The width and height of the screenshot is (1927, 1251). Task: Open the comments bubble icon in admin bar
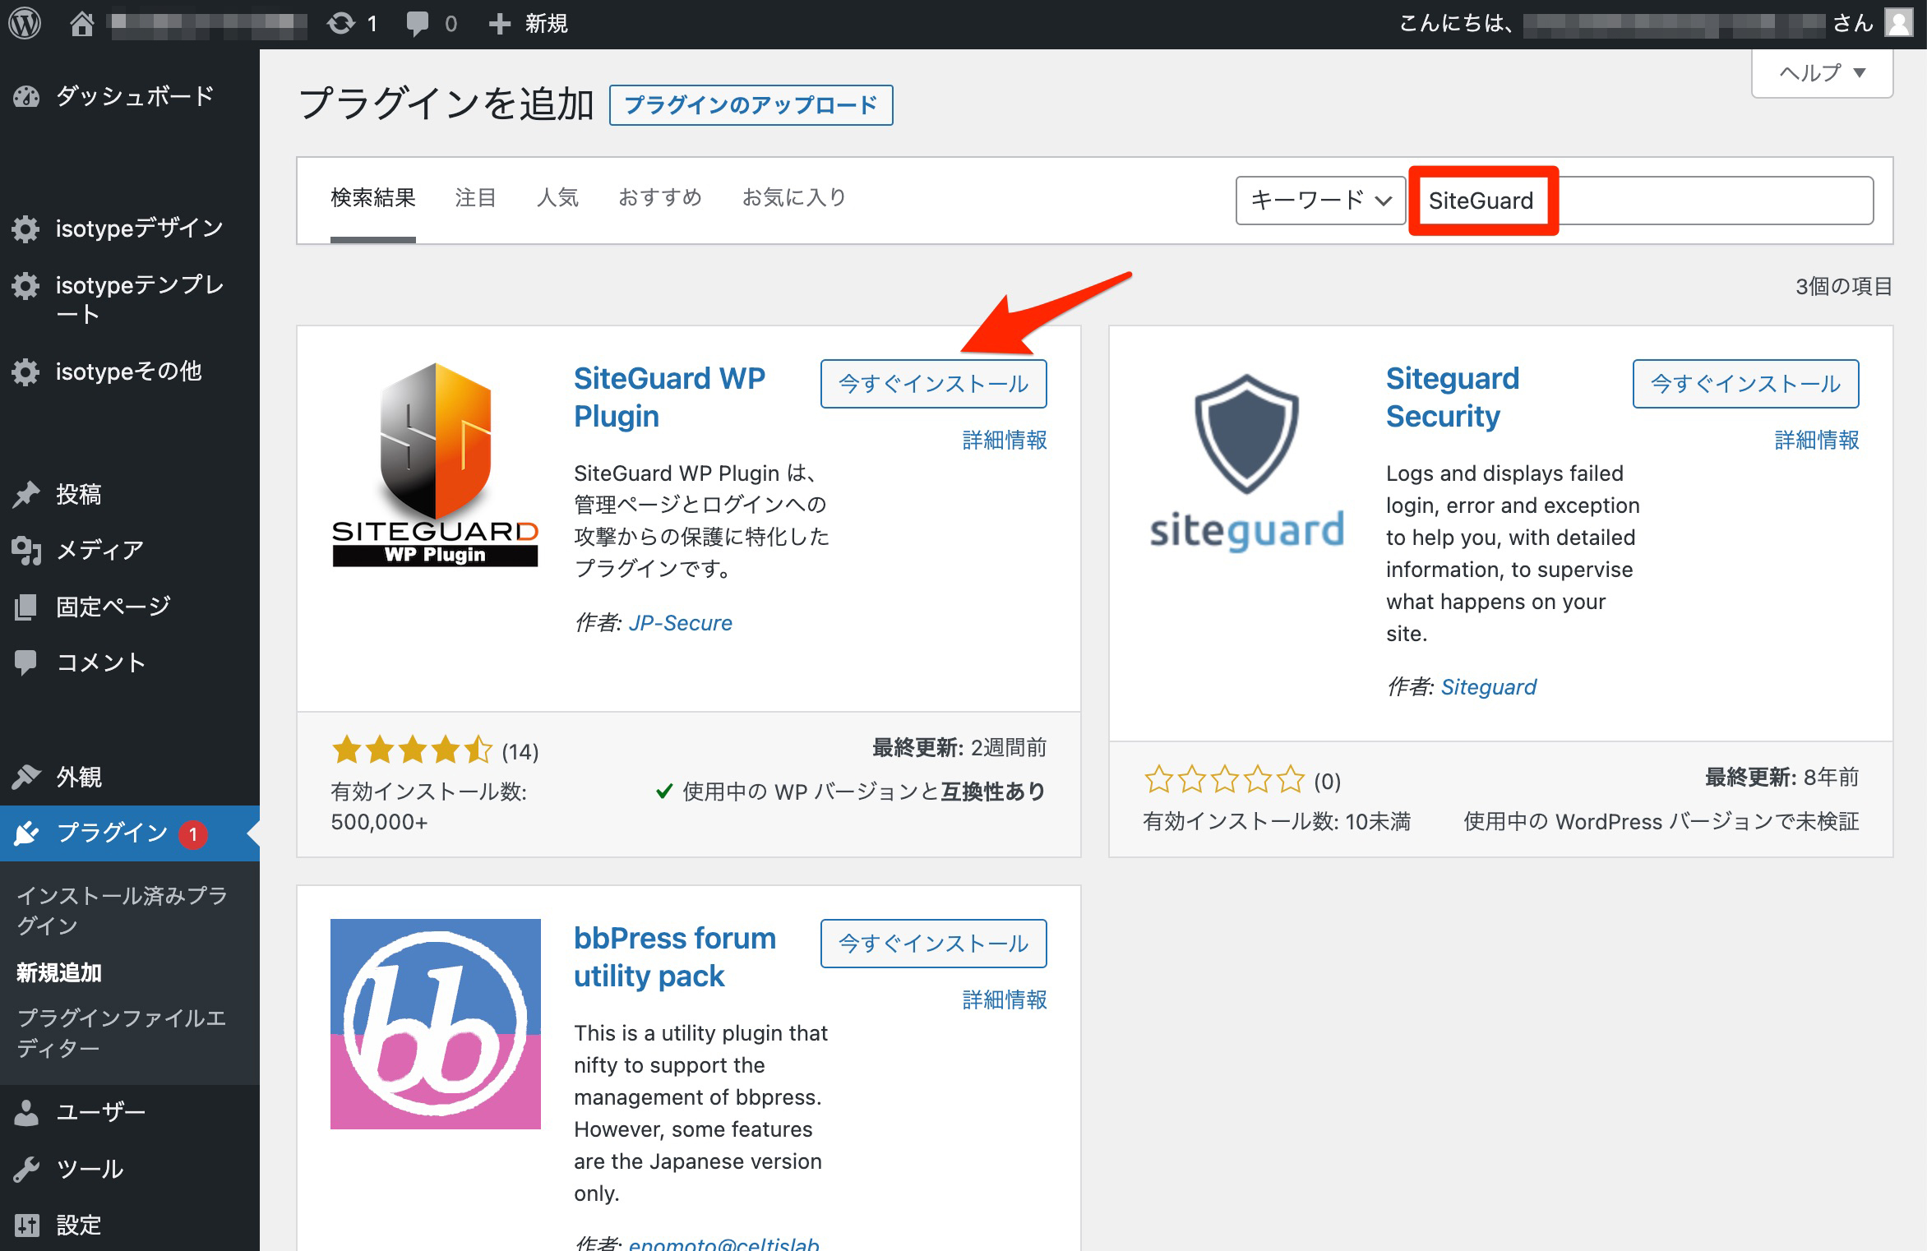coord(418,23)
